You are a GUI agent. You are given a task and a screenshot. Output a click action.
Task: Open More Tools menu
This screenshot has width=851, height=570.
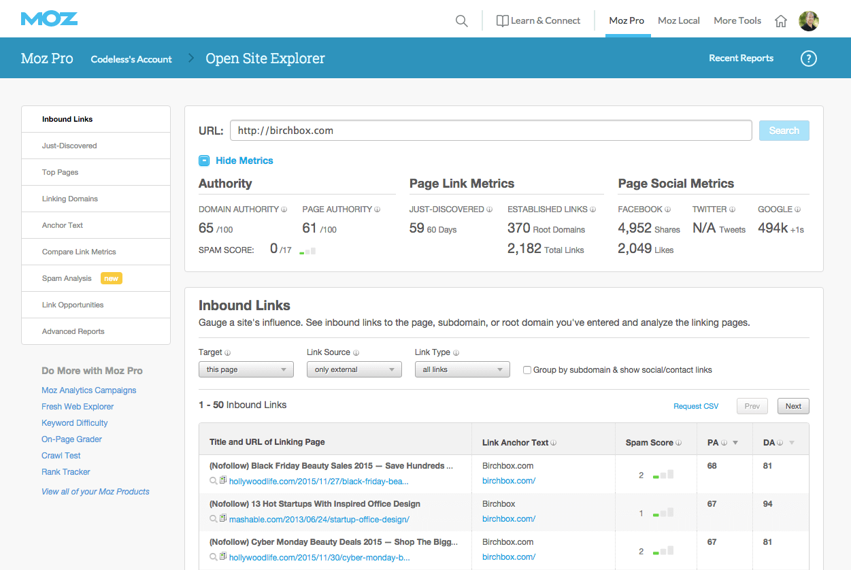(x=737, y=20)
